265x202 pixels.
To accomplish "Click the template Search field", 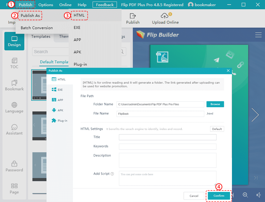I will coord(51,52).
